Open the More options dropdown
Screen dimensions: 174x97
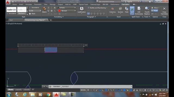pyautogui.click(x=156, y=8)
